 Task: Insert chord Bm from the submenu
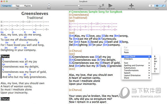(156, 61)
